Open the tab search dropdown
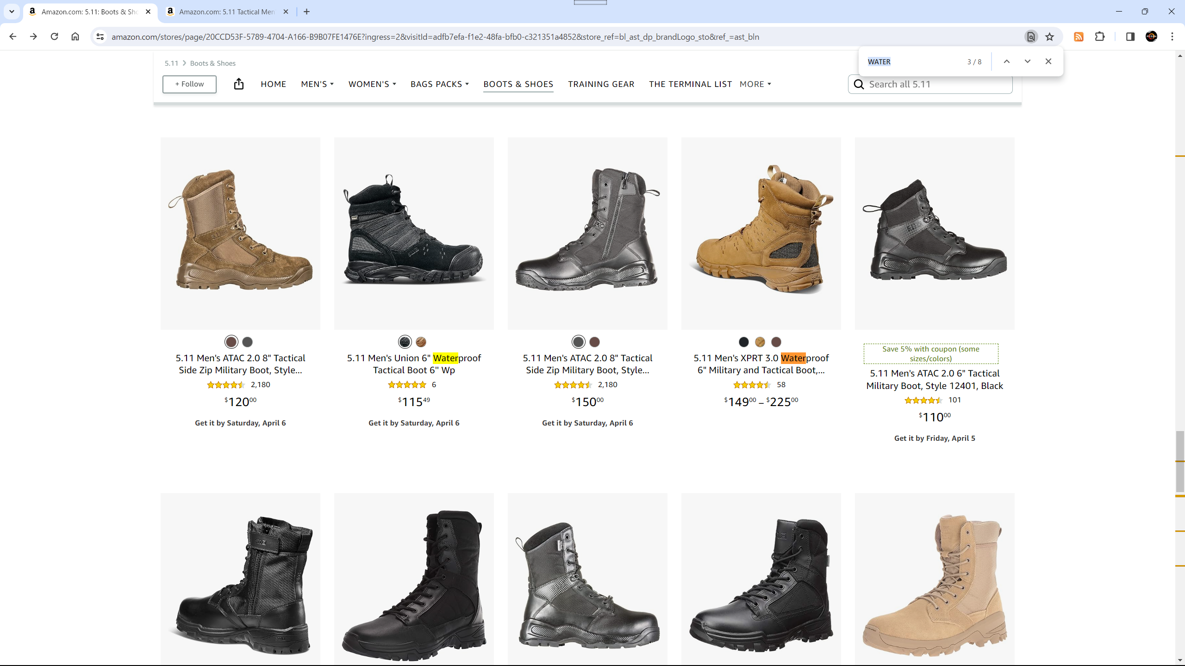This screenshot has width=1185, height=666. coord(12,12)
